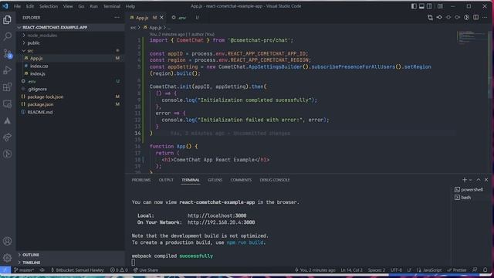The width and height of the screenshot is (494, 278).
Task: Click remote window indicator in status bar
Action: (x=5, y=270)
